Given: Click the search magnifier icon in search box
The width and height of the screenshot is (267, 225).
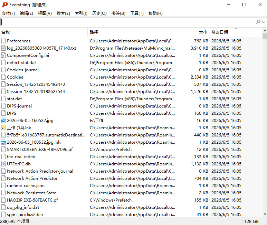Looking at the screenshot, I should (258, 22).
